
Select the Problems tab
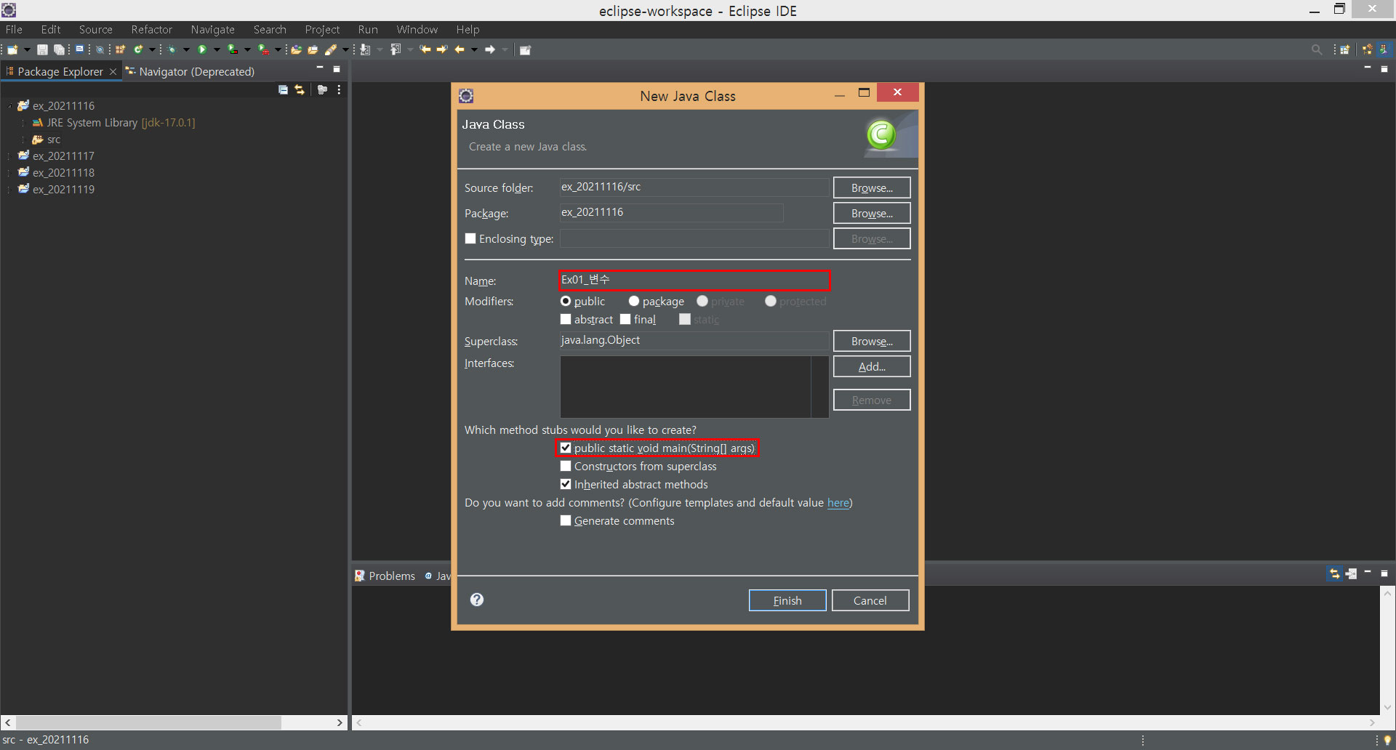coord(385,576)
